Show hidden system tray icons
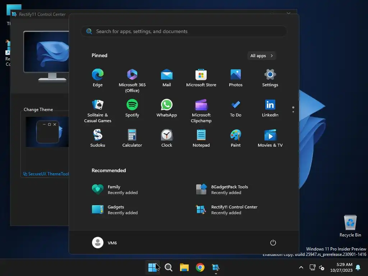Image resolution: width=368 pixels, height=276 pixels. pos(301,267)
